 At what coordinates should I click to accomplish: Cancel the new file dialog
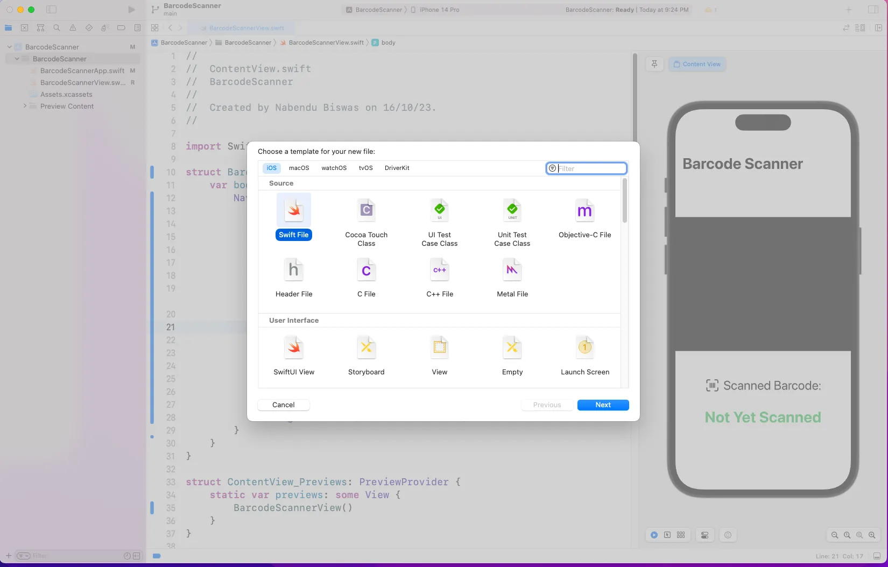coord(284,405)
